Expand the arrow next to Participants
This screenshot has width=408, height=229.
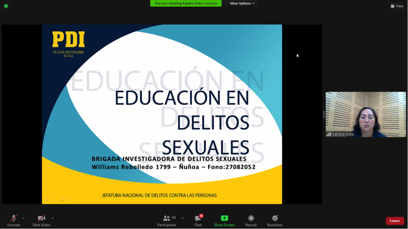pyautogui.click(x=183, y=218)
